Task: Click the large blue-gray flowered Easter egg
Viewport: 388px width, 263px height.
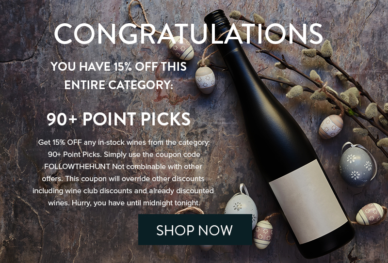Action: tap(357, 166)
